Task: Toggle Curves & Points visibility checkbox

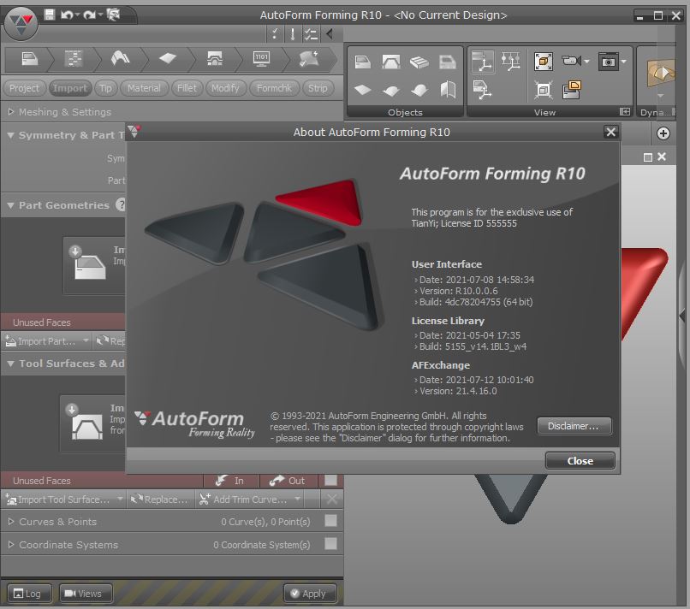Action: coord(330,521)
